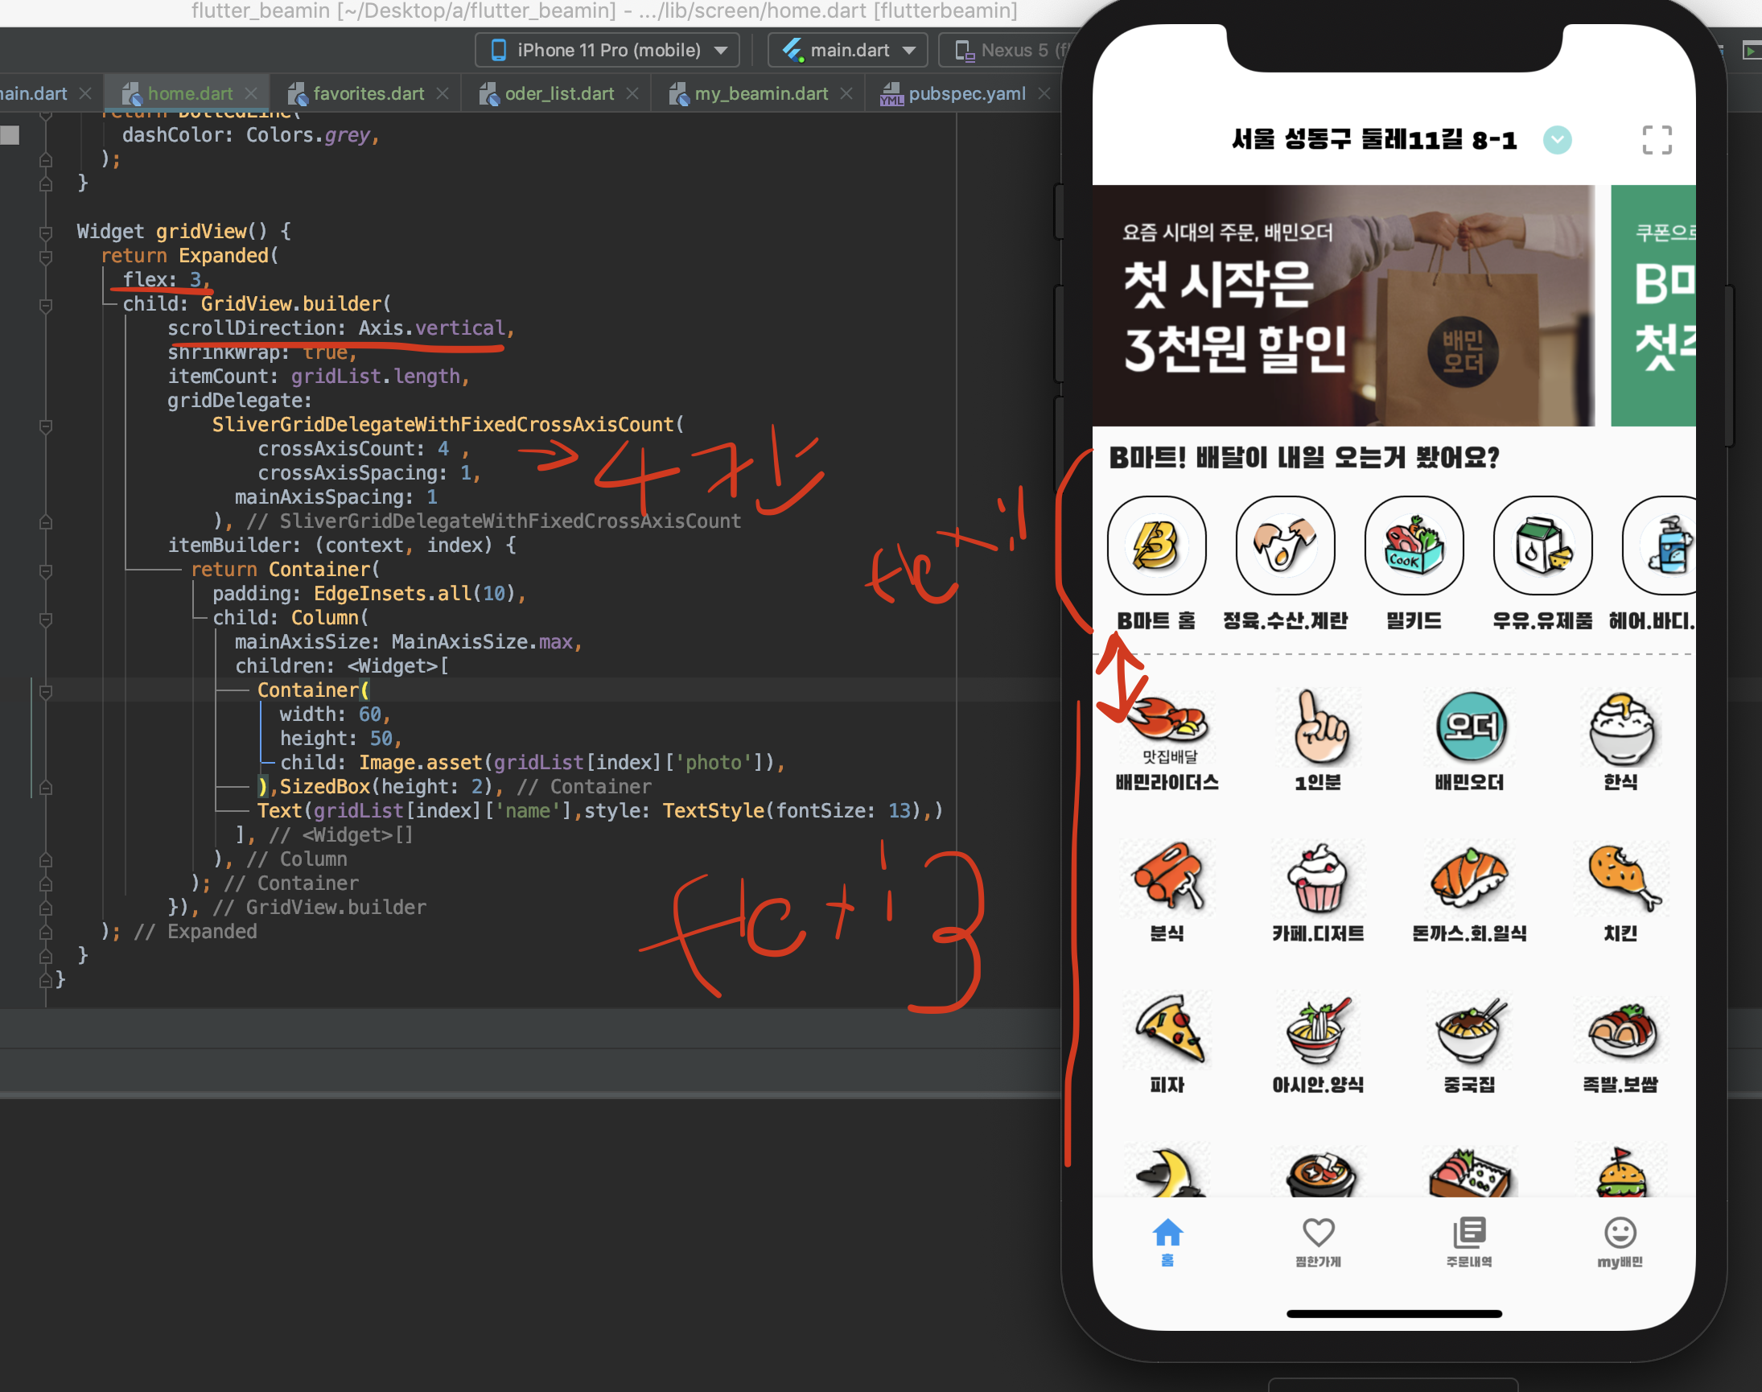The image size is (1762, 1392).
Task: Click the fullscreen scan icon in header
Action: pyautogui.click(x=1656, y=140)
